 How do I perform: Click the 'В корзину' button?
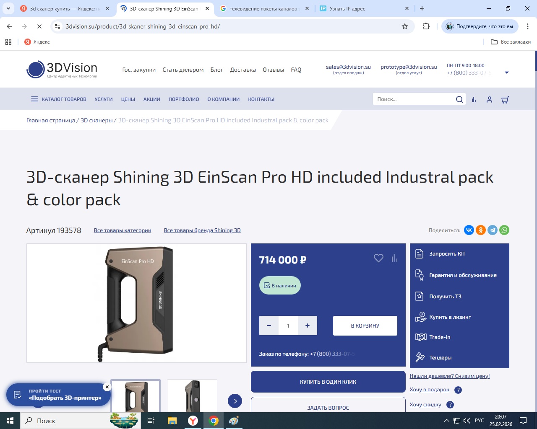365,326
